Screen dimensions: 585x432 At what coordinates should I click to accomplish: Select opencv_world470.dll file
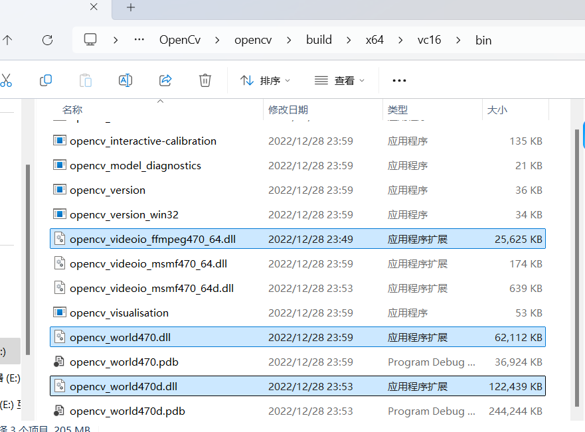click(297, 337)
